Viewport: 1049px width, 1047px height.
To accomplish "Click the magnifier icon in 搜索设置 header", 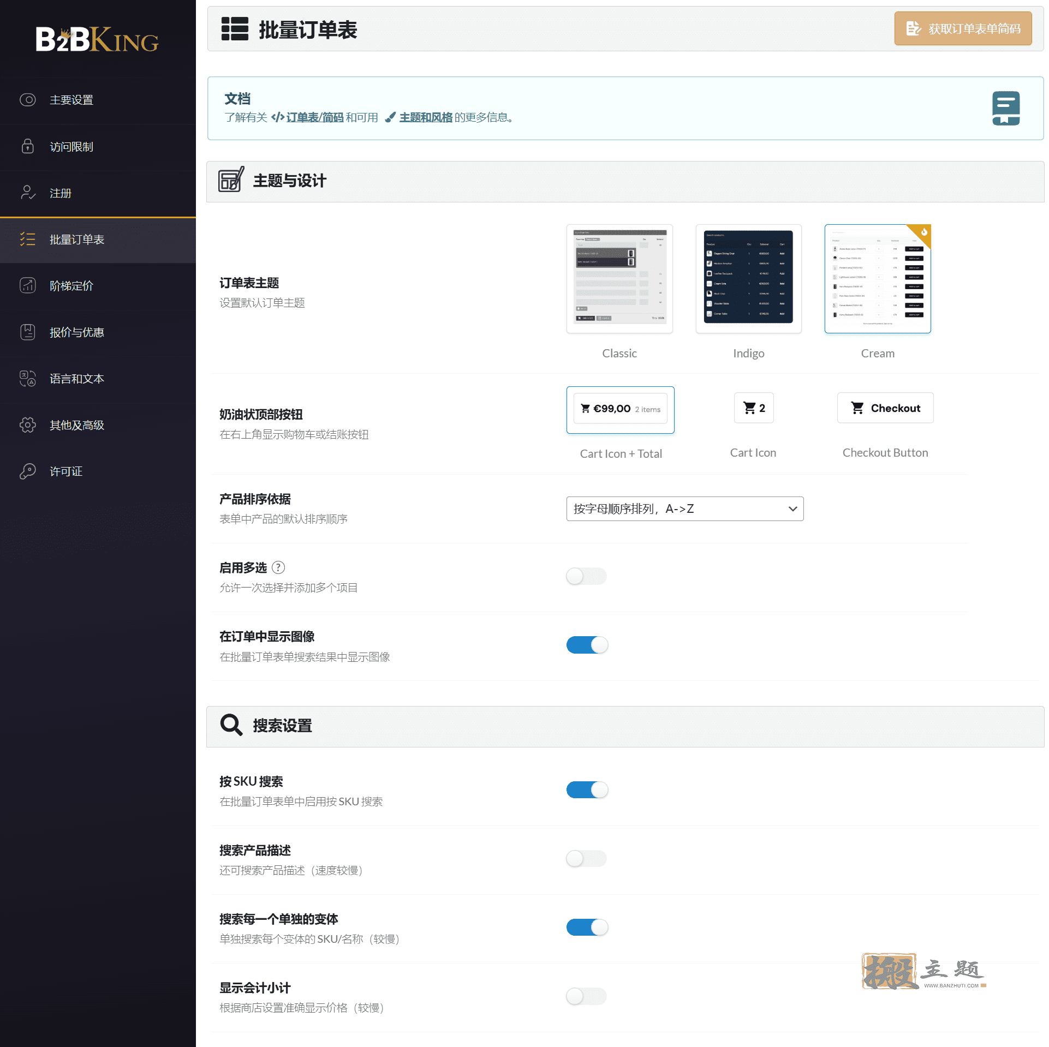I will point(231,725).
